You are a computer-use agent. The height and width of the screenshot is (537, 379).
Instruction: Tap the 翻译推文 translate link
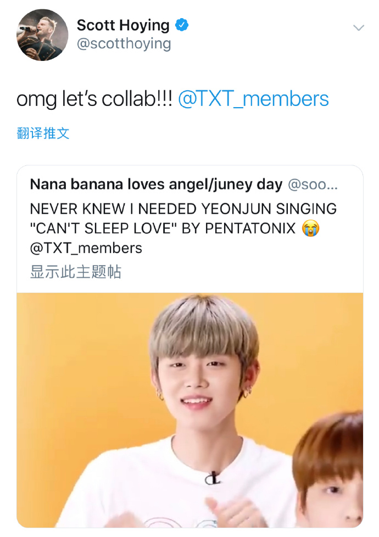tap(43, 133)
